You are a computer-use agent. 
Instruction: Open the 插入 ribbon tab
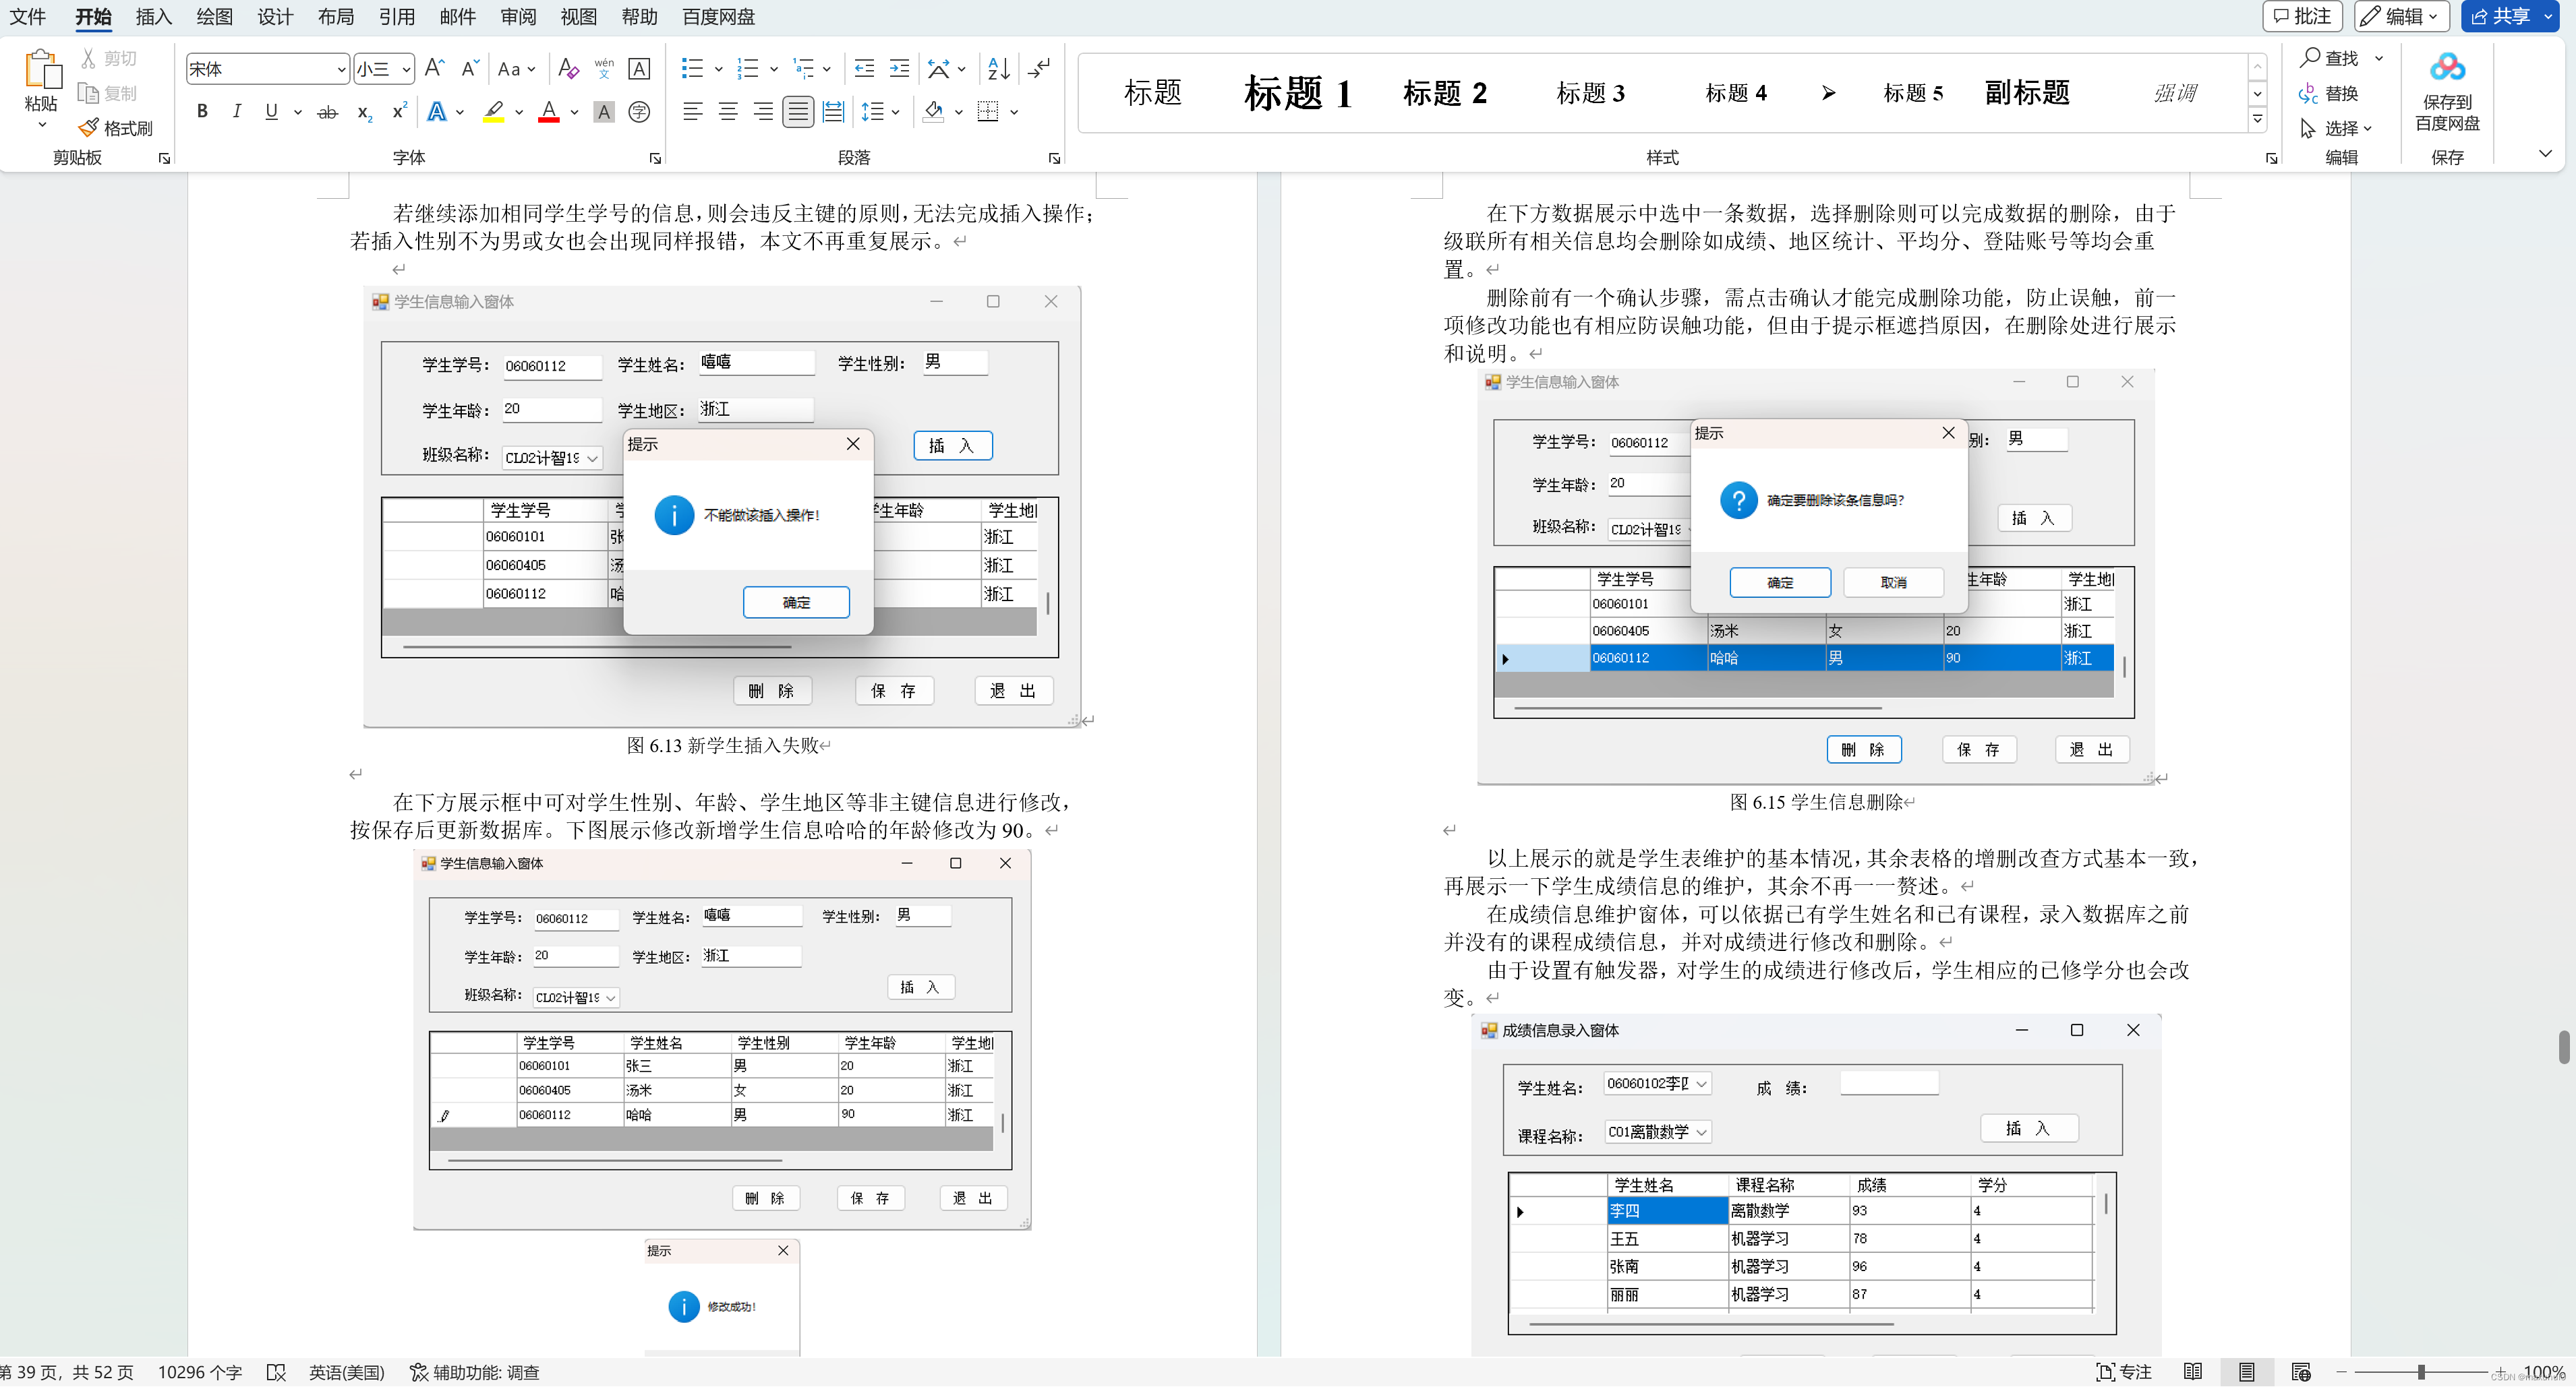[154, 17]
